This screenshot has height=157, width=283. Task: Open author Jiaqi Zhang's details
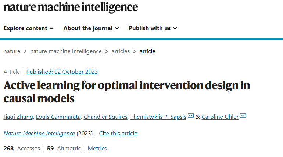18,117
